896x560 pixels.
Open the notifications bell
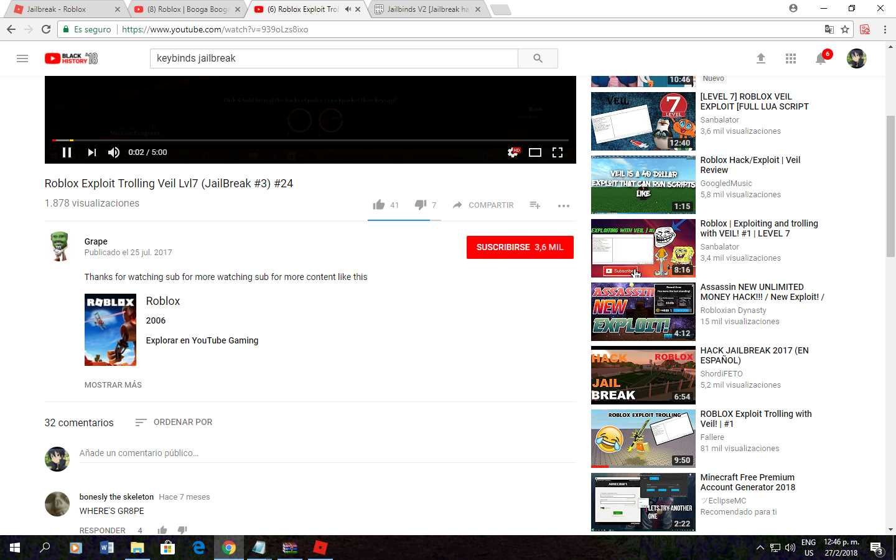click(x=821, y=58)
